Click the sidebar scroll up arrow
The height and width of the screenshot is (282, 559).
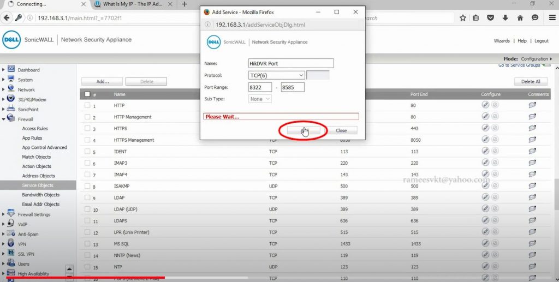pyautogui.click(x=69, y=269)
